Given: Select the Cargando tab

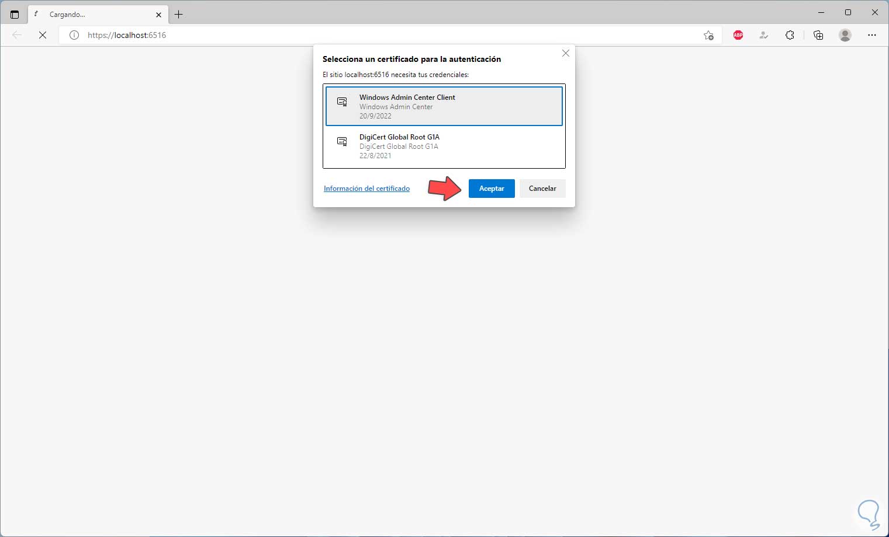Looking at the screenshot, I should pos(98,15).
